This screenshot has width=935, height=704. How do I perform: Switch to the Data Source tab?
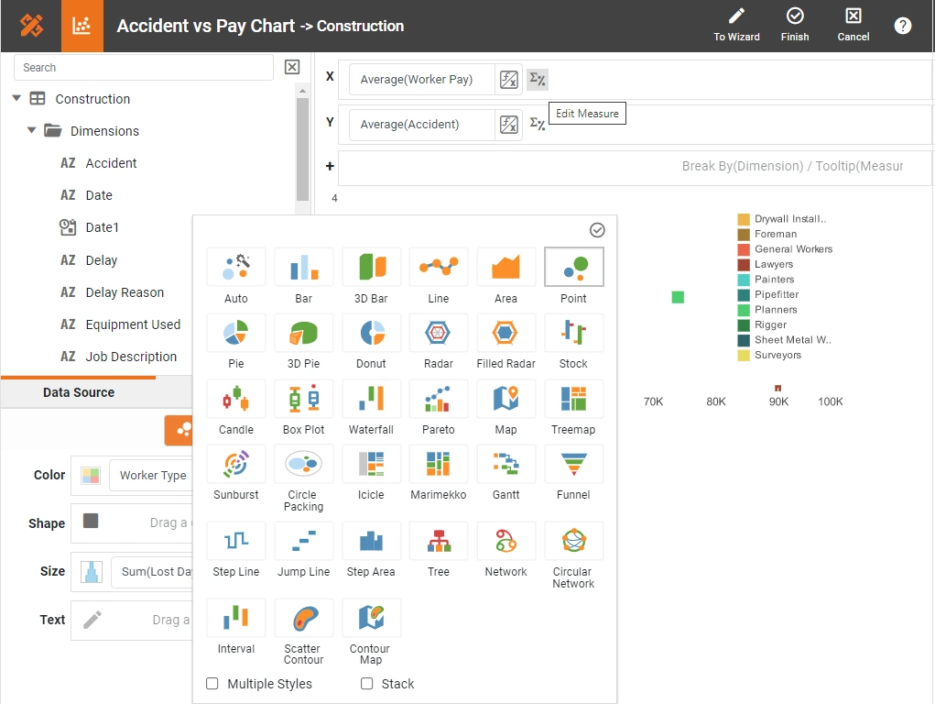pos(78,392)
